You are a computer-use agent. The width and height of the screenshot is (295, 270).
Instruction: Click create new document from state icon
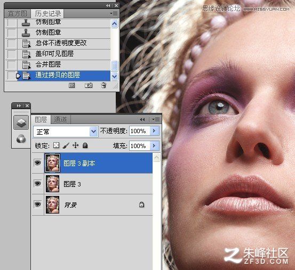click(x=71, y=85)
